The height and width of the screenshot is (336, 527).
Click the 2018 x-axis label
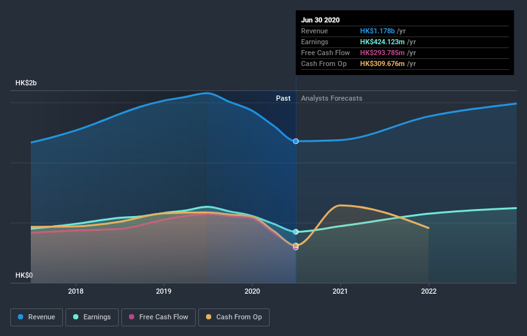76,291
